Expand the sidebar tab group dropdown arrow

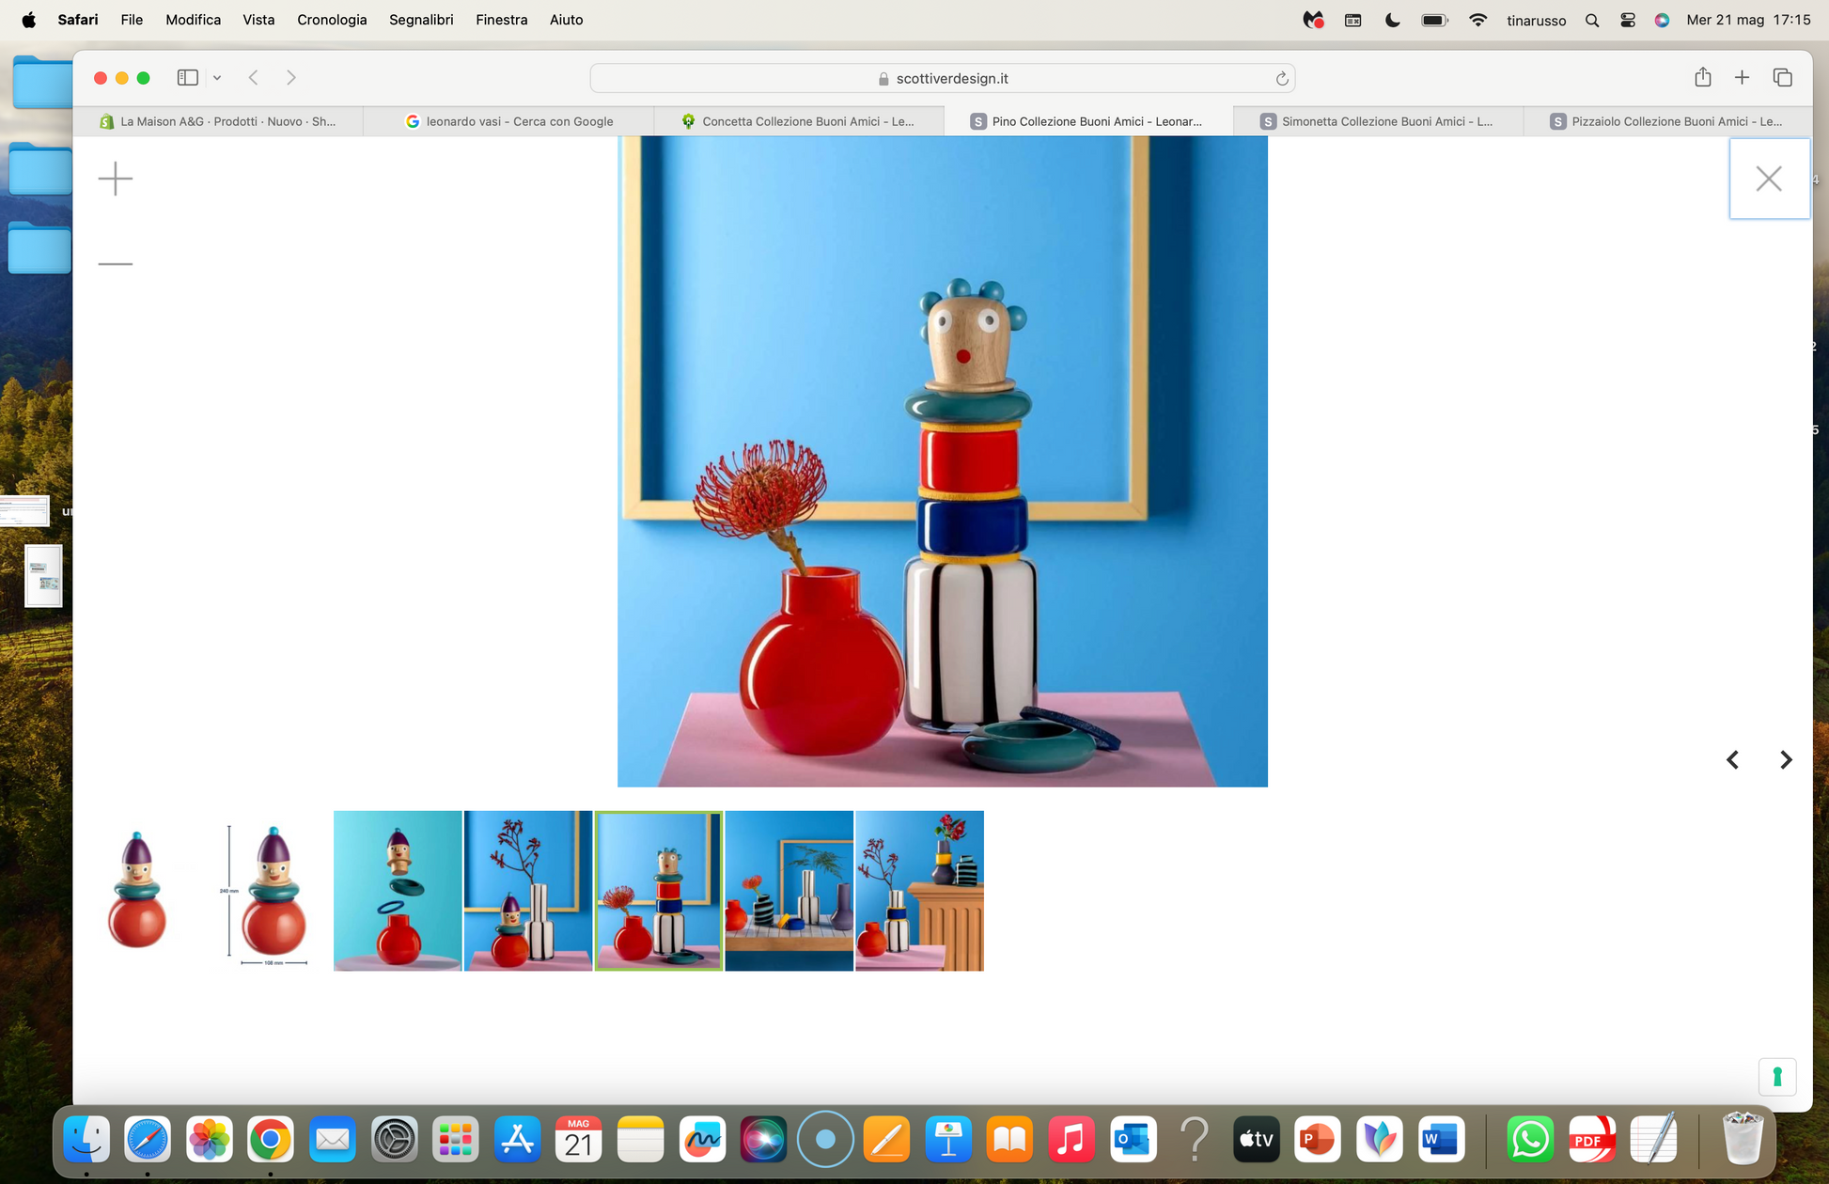click(217, 78)
